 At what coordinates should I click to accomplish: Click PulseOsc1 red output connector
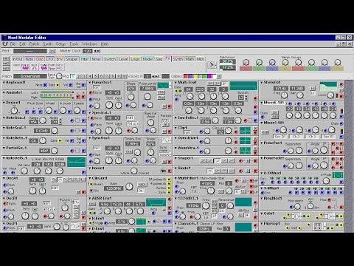[170, 106]
